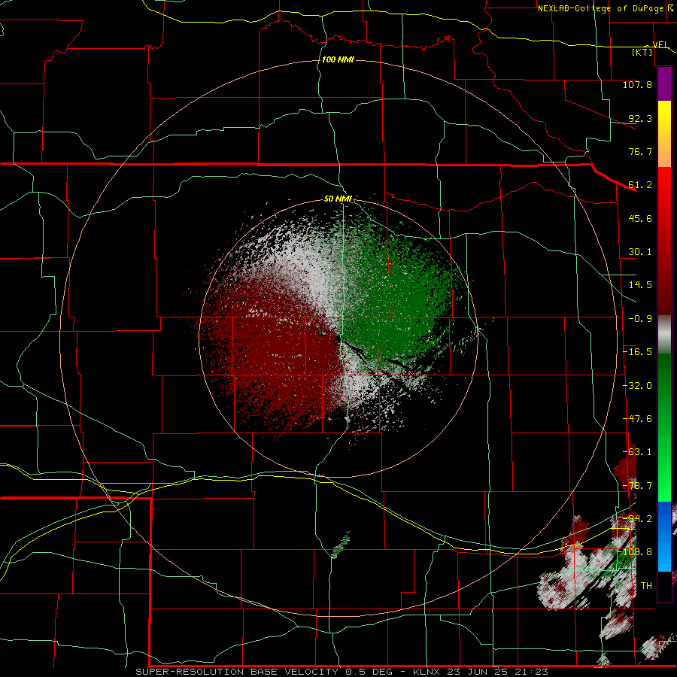The height and width of the screenshot is (677, 677).
Task: Select the -47.6 value on velocity scale
Action: [637, 419]
